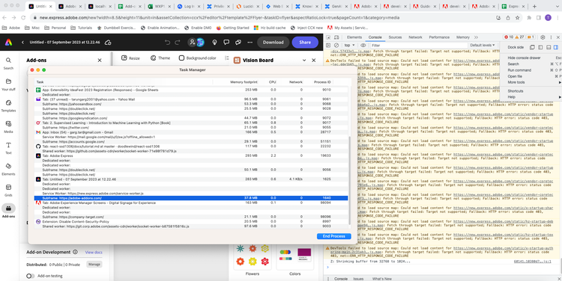Toggle the DevTools device toolbar icon
Image resolution: width=562 pixels, height=281 pixels.
click(336, 37)
